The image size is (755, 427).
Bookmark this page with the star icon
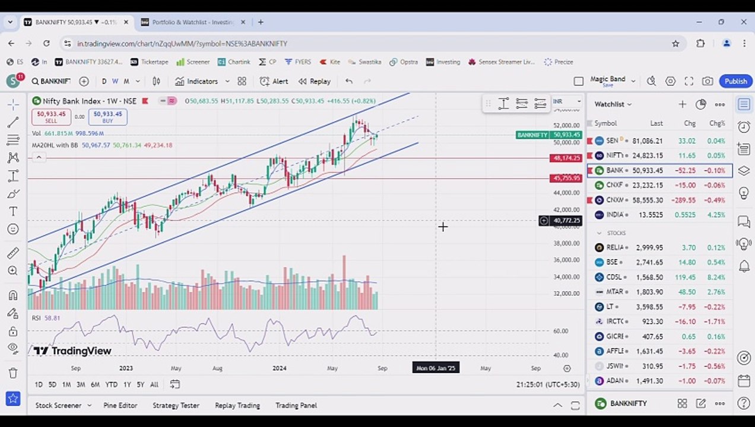tap(675, 43)
